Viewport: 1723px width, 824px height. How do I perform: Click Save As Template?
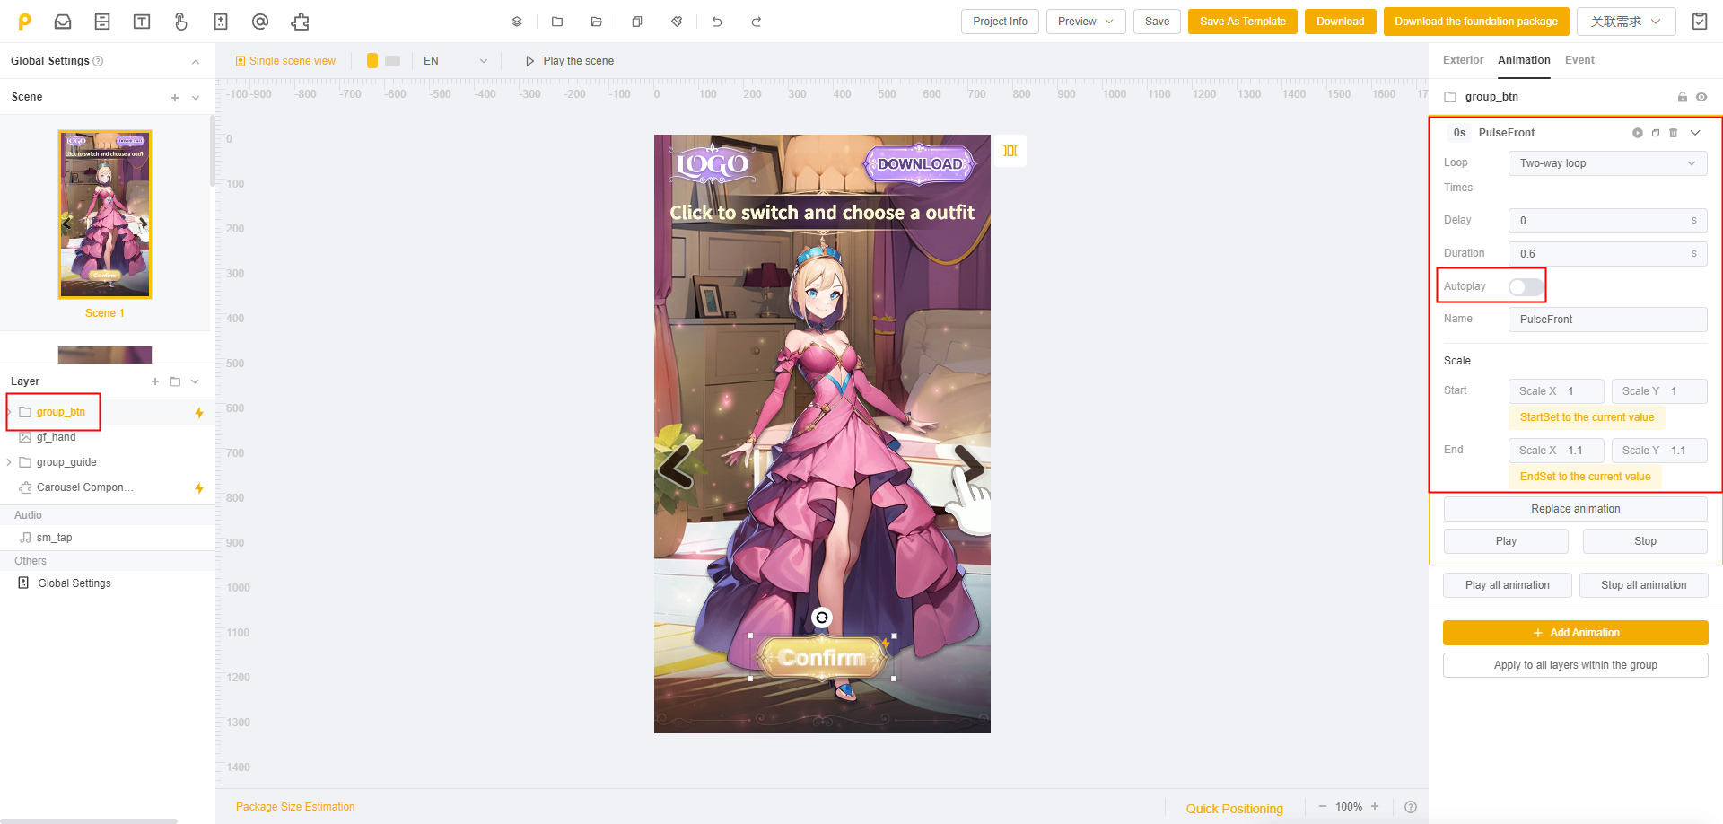click(x=1242, y=22)
